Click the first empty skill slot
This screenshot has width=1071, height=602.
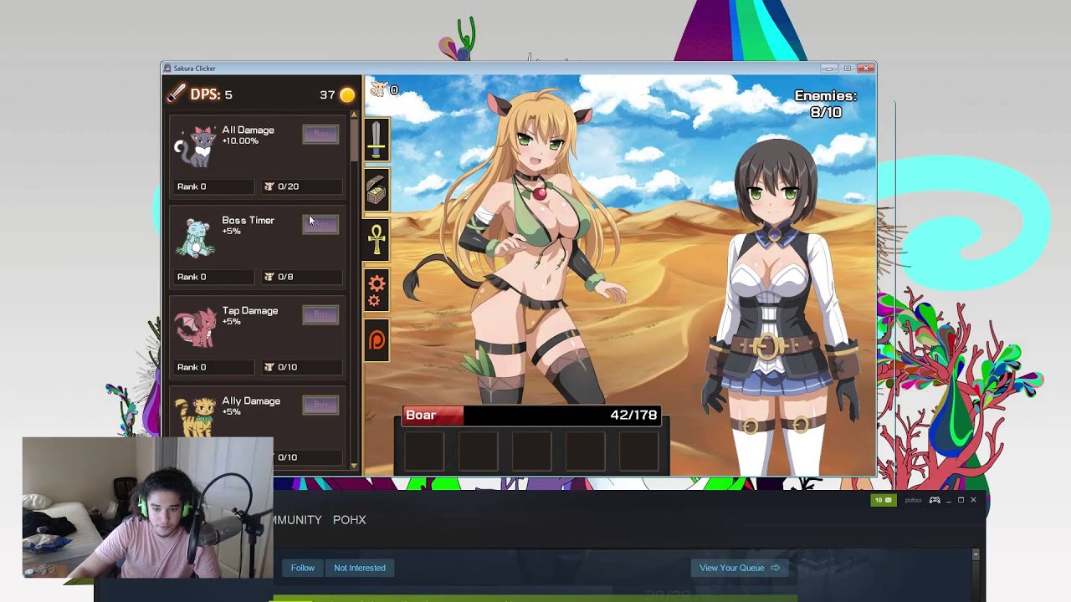(x=425, y=450)
